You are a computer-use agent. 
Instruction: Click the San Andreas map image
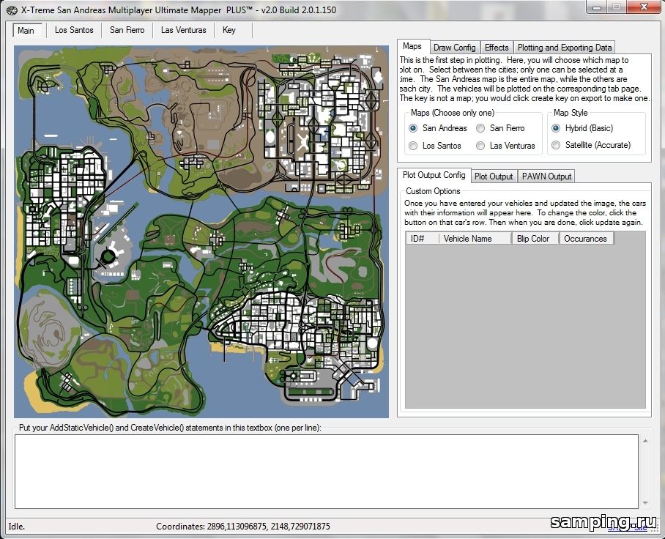point(201,231)
